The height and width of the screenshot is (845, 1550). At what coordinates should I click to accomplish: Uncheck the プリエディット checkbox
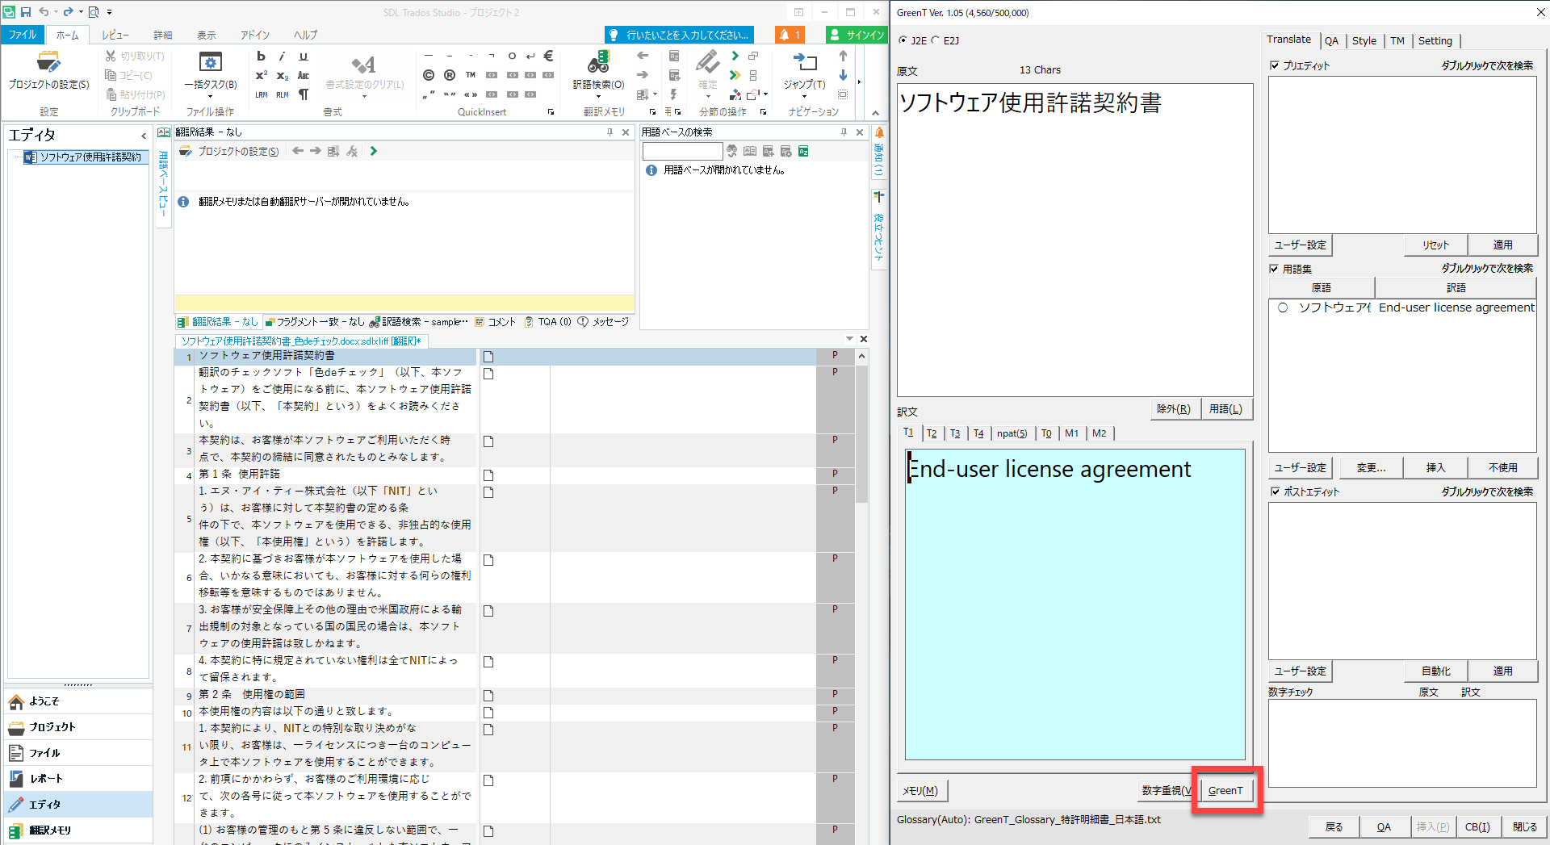[1275, 65]
